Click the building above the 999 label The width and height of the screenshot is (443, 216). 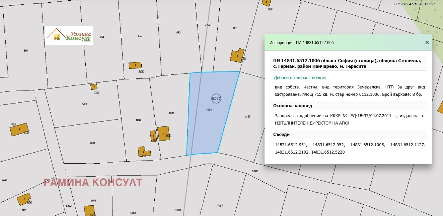point(24,200)
